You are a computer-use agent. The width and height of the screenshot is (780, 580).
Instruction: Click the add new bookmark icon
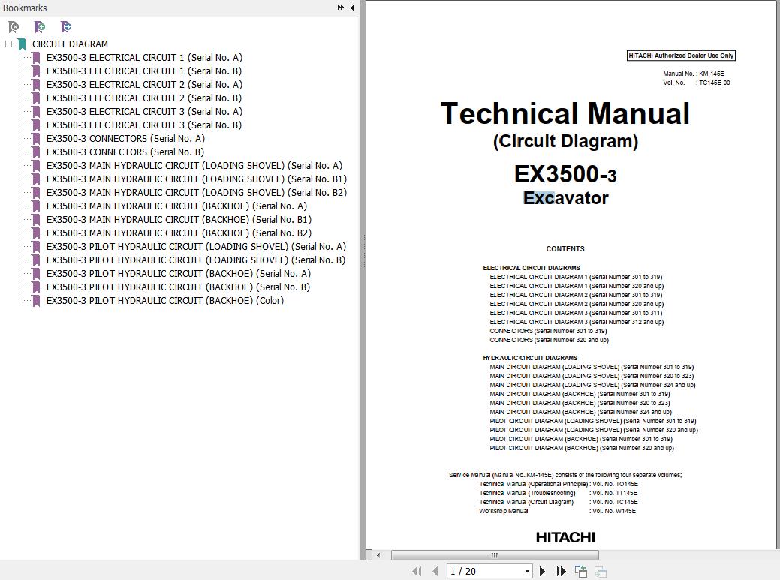click(39, 27)
